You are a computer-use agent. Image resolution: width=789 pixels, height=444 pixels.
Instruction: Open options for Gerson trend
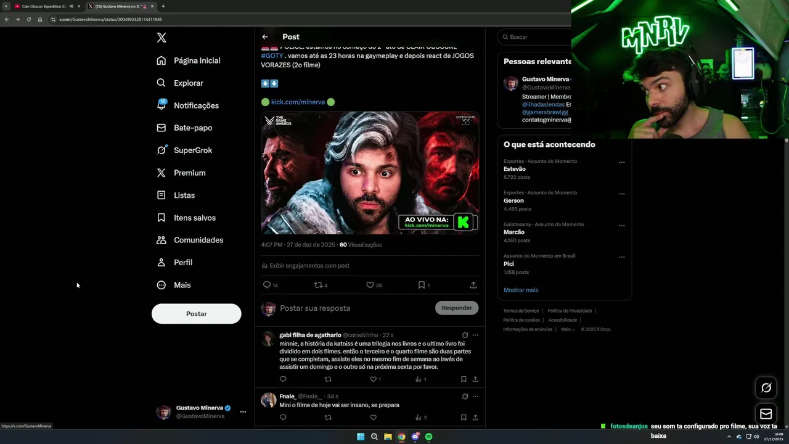pyautogui.click(x=621, y=194)
